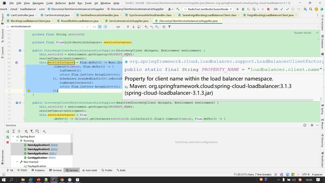The width and height of the screenshot is (325, 183).
Task: Collapse the Not Started node
Action: coord(17,162)
